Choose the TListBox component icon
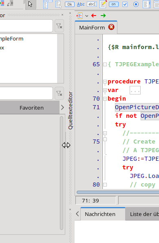Screen dimensions: 159x243 (147, 4)
